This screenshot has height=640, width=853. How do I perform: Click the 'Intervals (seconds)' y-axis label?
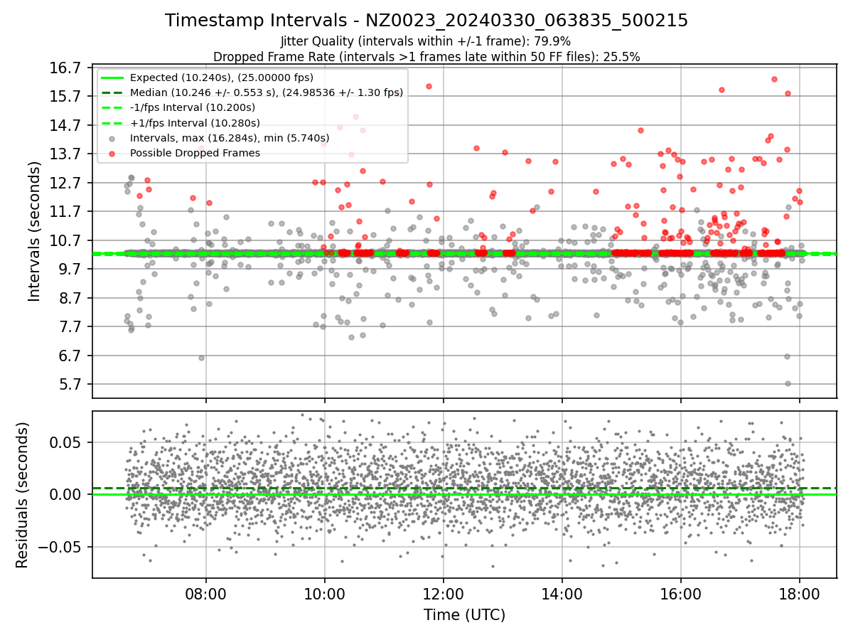(34, 231)
